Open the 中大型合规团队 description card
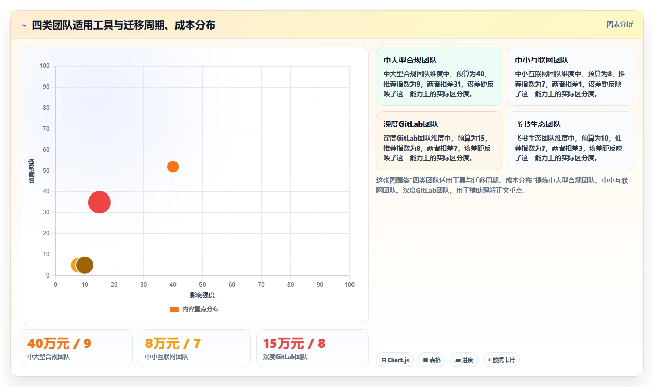Viewport: 654px width, 387px height. click(x=439, y=76)
